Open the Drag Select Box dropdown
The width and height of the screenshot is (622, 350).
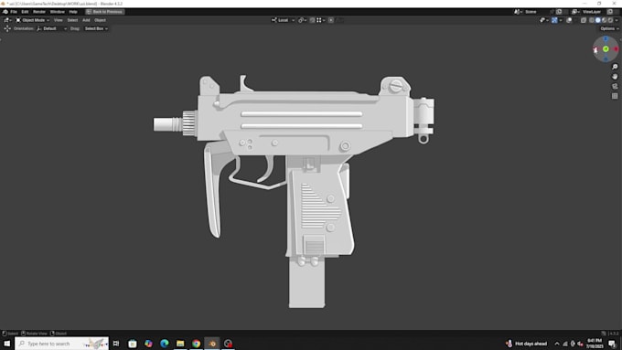[x=96, y=28]
